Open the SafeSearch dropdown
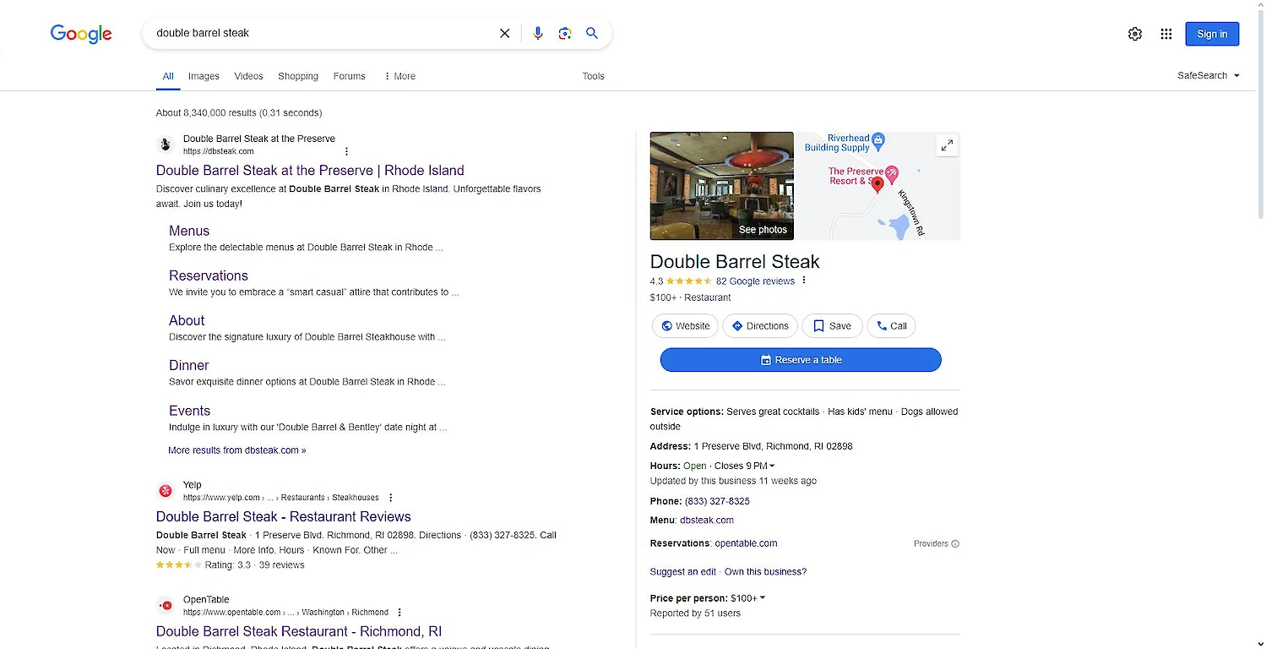The image size is (1266, 649). click(x=1209, y=75)
